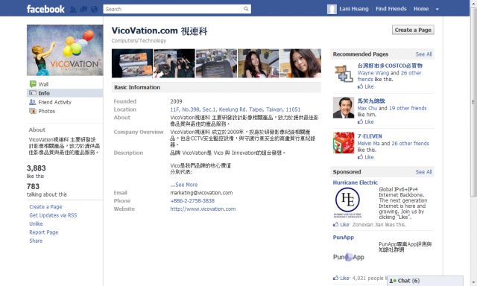
Task: Like Hurricane Electric ad thumbs-up icon
Action: point(335,225)
